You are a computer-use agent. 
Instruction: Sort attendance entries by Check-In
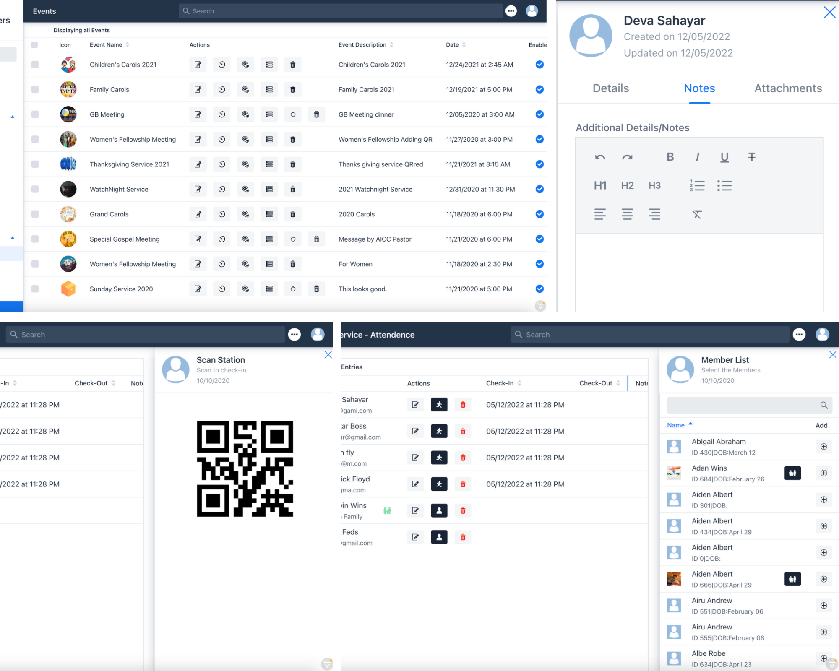click(x=504, y=383)
